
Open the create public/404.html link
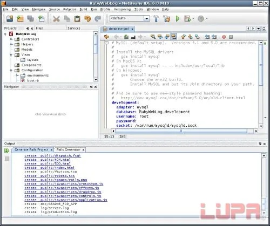coord(48,160)
